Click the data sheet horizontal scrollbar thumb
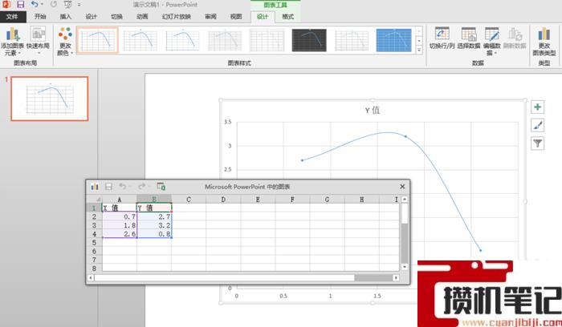Viewport: 562px width, 327px height. pyautogui.click(x=224, y=277)
